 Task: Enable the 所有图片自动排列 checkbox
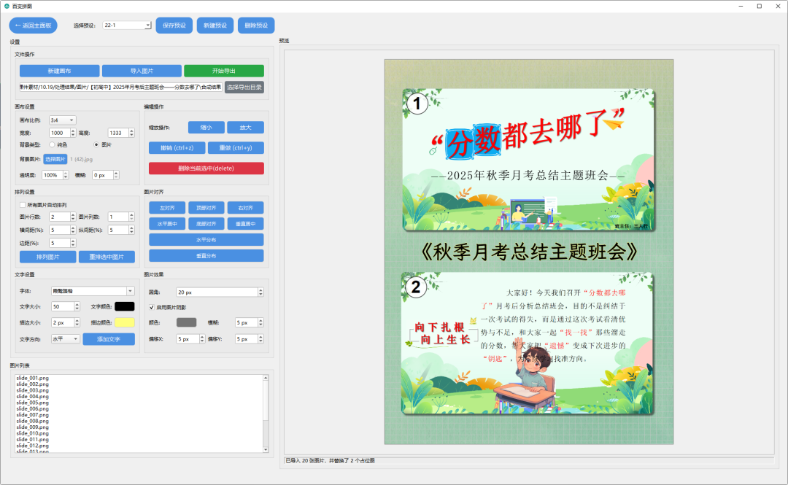click(x=23, y=205)
